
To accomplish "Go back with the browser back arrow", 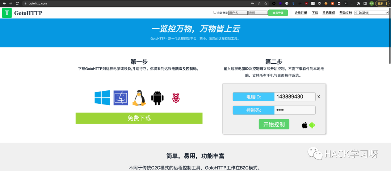I will [x=4, y=4].
